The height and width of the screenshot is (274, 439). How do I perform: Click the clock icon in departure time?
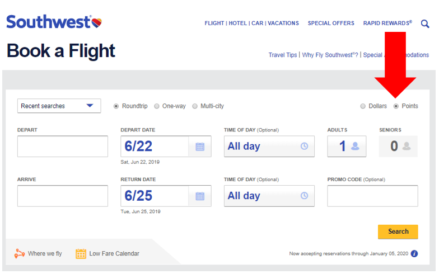point(304,147)
